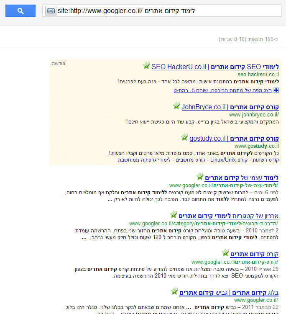Screen dimensions: 286x314
Task: Open result לימוד עצמי של קידום אתרים
Action: coord(241,178)
